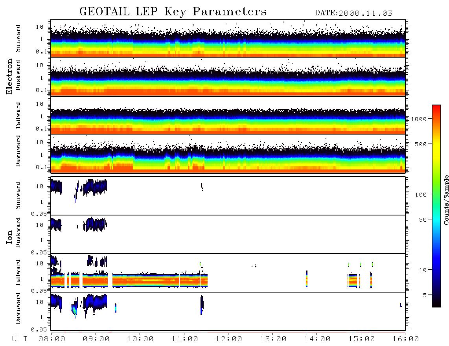449x346 pixels.
Task: Select the Electron Dawnward panel label
Action: point(18,151)
